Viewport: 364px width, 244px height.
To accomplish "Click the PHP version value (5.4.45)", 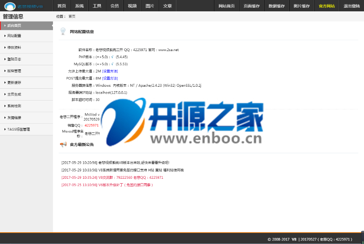I will [122, 57].
